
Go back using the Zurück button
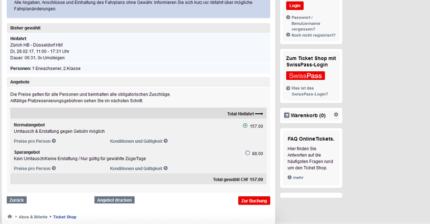click(x=17, y=200)
